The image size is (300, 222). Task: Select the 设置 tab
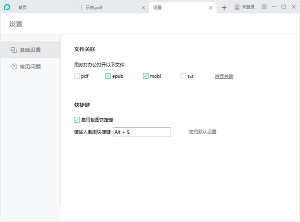pos(157,7)
